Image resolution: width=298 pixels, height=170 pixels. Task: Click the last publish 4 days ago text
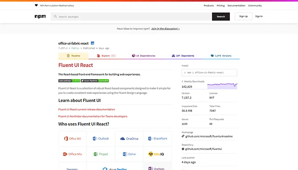(x=189, y=162)
